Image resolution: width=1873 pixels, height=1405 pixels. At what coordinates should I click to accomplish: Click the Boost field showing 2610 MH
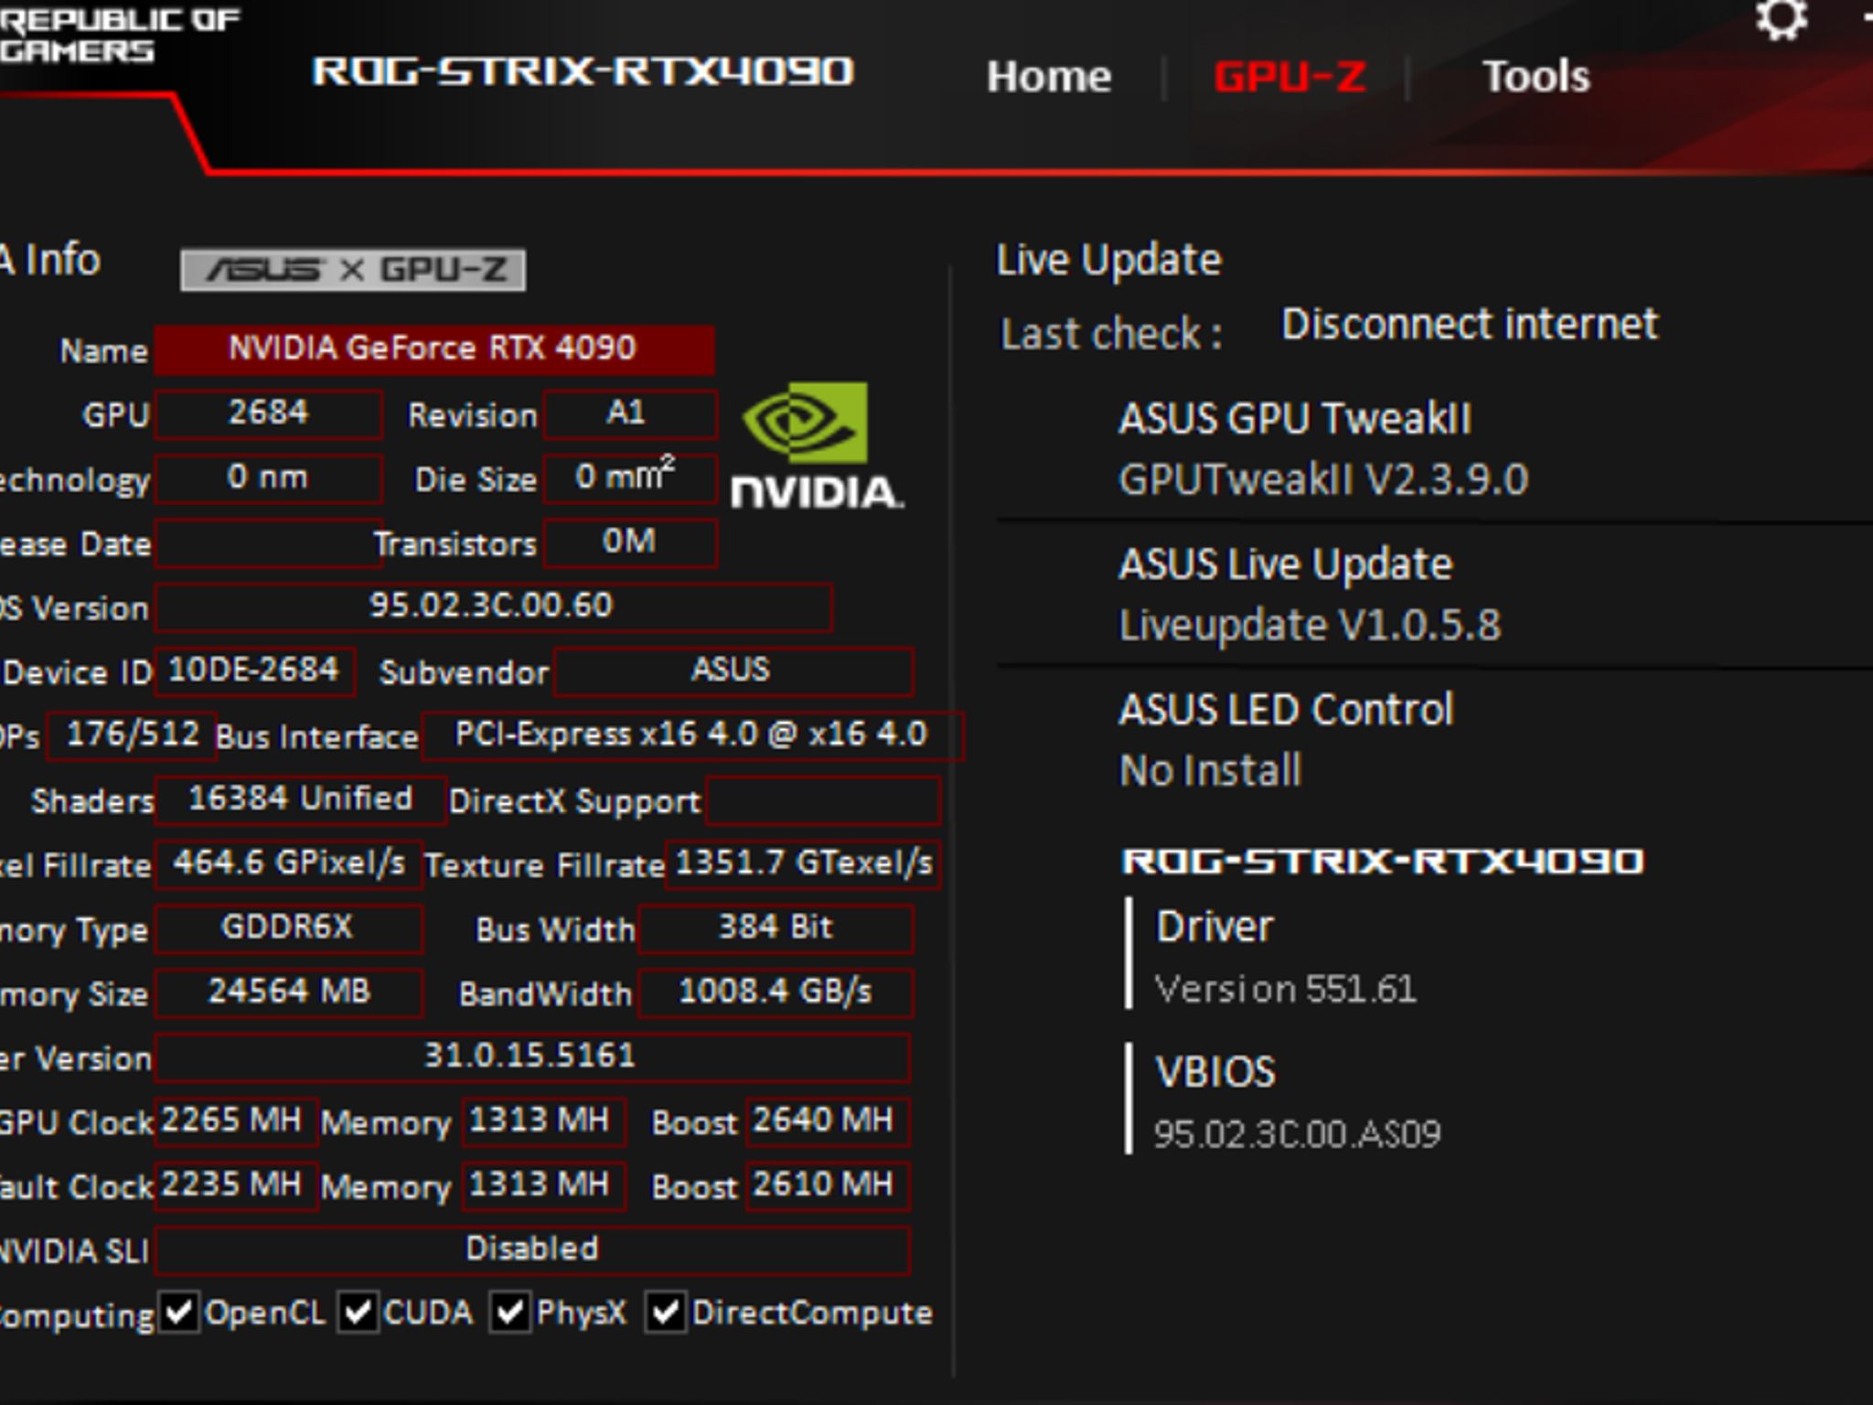click(x=828, y=1186)
